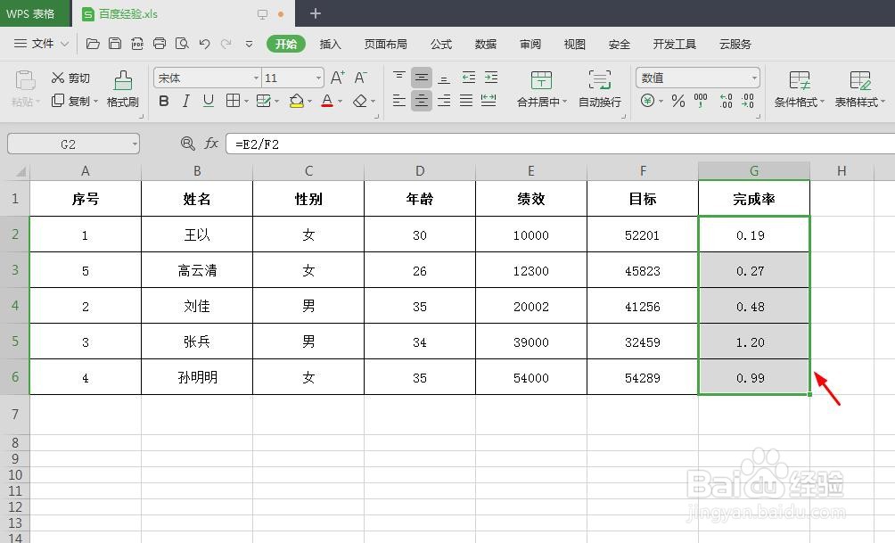Open the font color red swatch

pyautogui.click(x=328, y=101)
